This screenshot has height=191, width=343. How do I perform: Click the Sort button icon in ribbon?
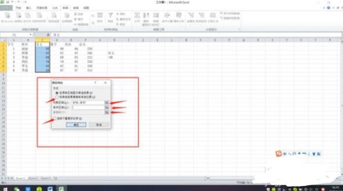pyautogui.click(x=100, y=15)
